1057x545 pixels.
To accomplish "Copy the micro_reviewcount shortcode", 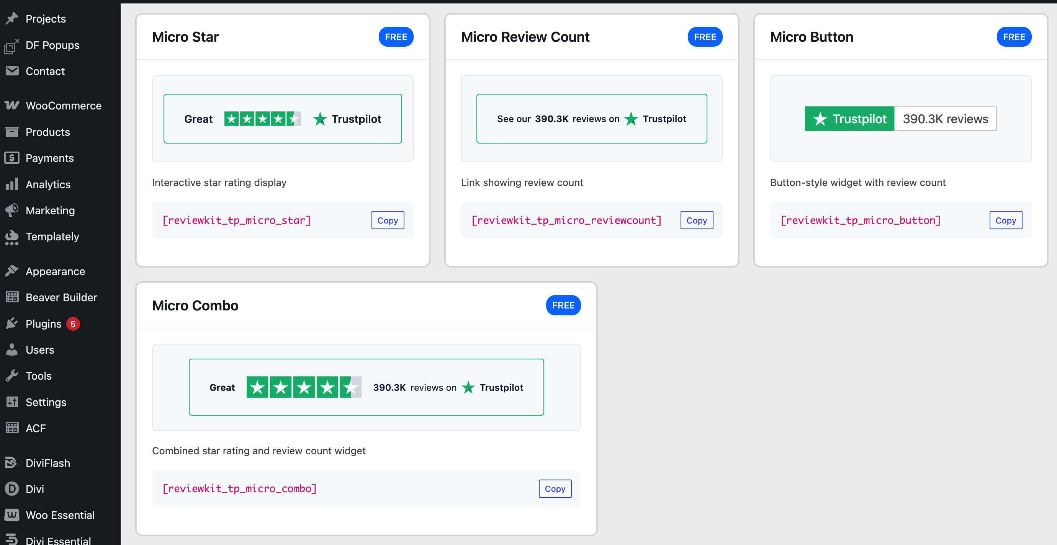I will [696, 220].
